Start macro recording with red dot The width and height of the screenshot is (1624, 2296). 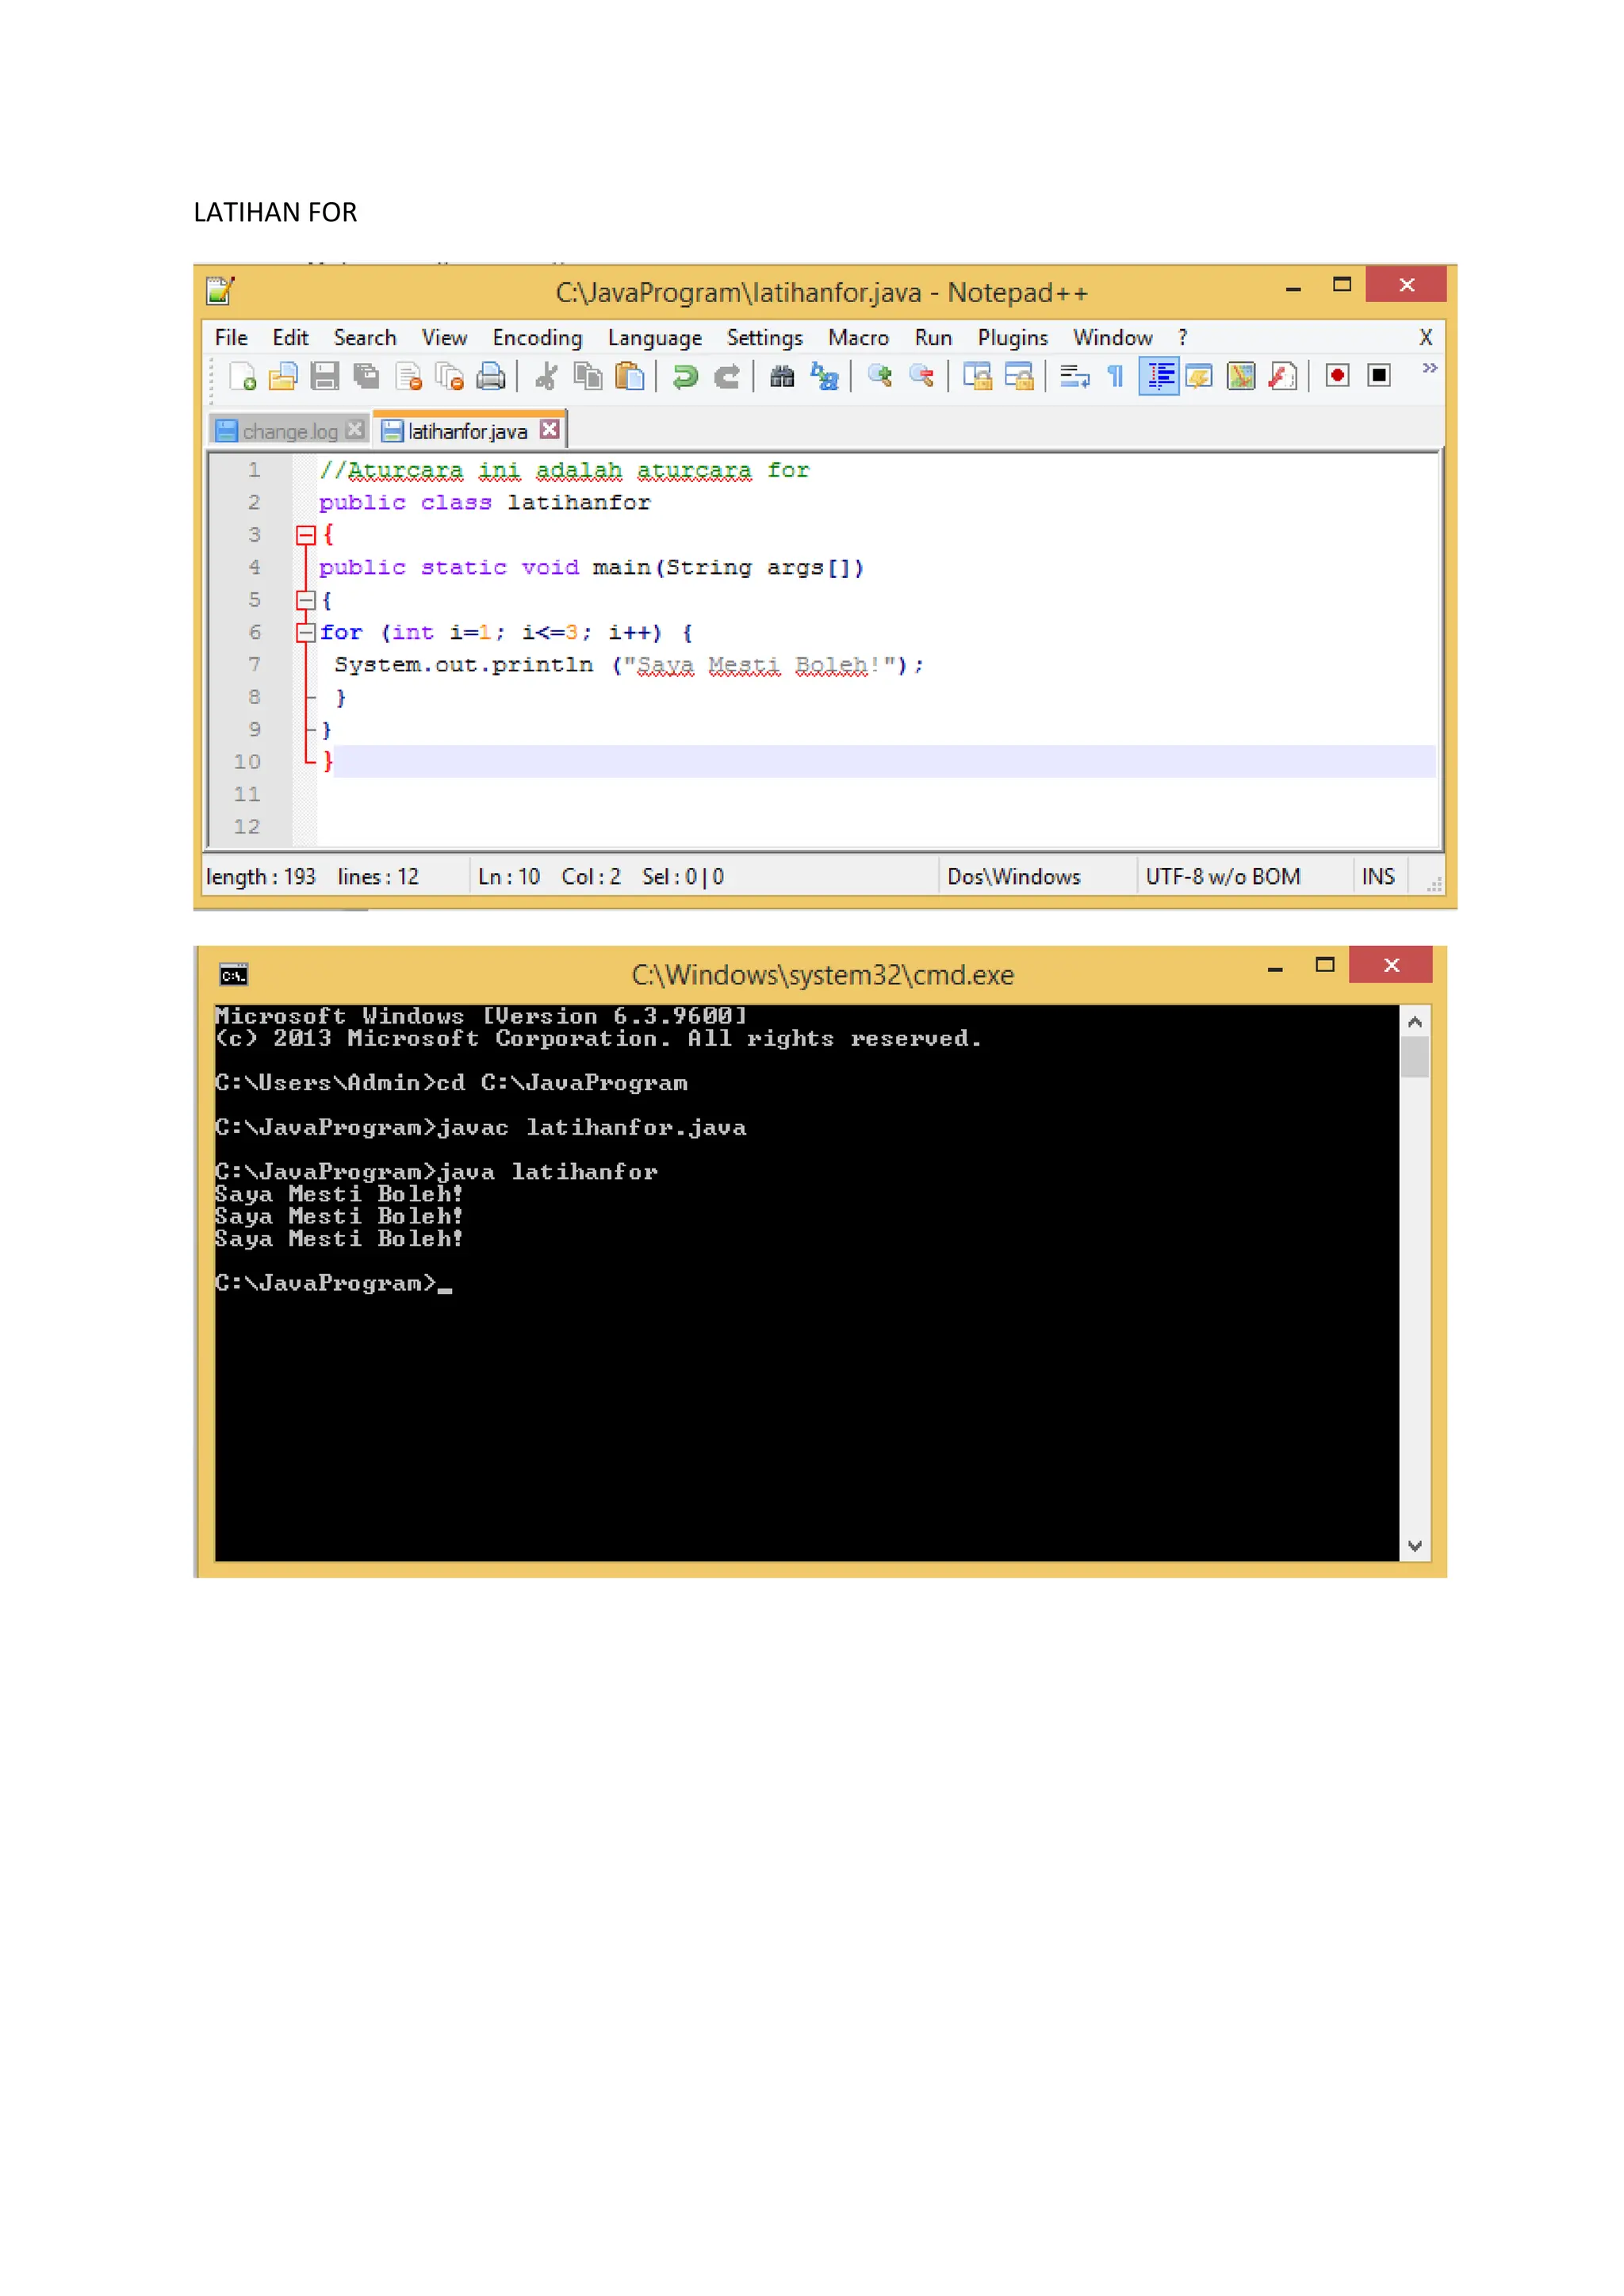tap(1337, 376)
